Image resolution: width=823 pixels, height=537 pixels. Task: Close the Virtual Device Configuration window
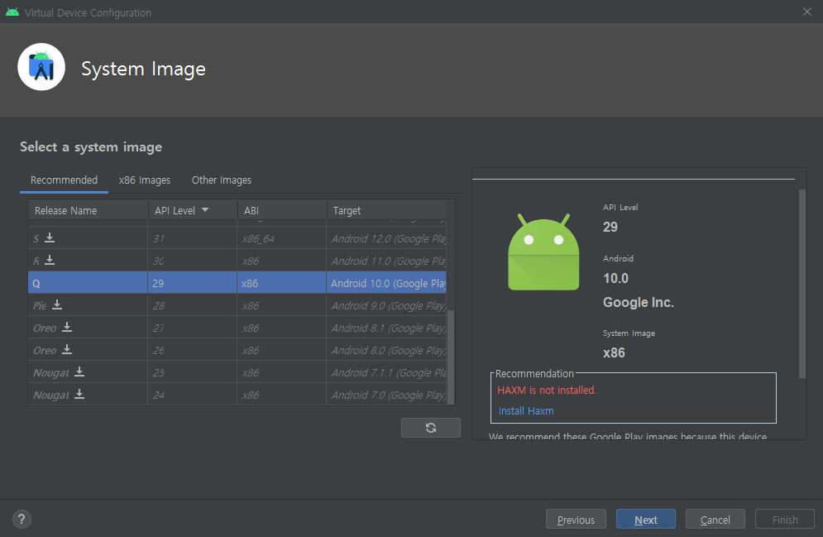(806, 12)
